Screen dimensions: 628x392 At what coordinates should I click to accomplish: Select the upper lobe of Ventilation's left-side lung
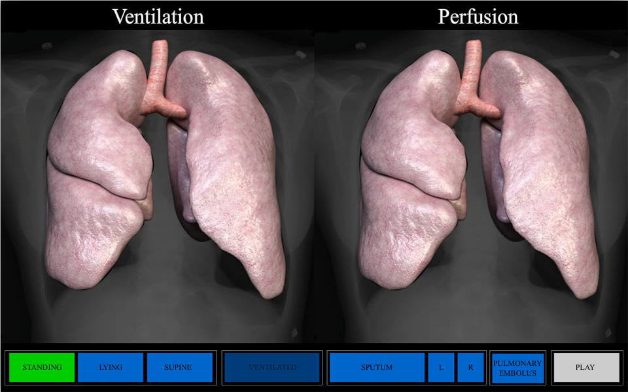pyautogui.click(x=98, y=124)
